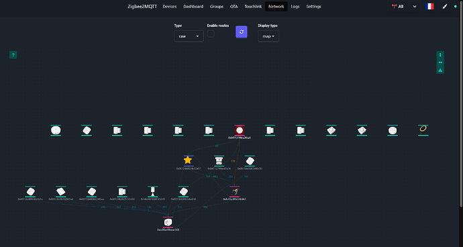Switch to the Groups tab
This screenshot has width=463, height=247.
click(x=217, y=7)
